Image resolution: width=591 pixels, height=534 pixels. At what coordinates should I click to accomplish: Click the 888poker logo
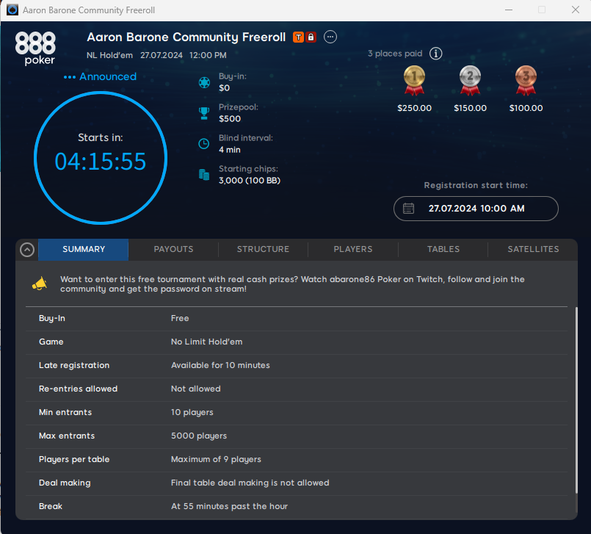(35, 48)
